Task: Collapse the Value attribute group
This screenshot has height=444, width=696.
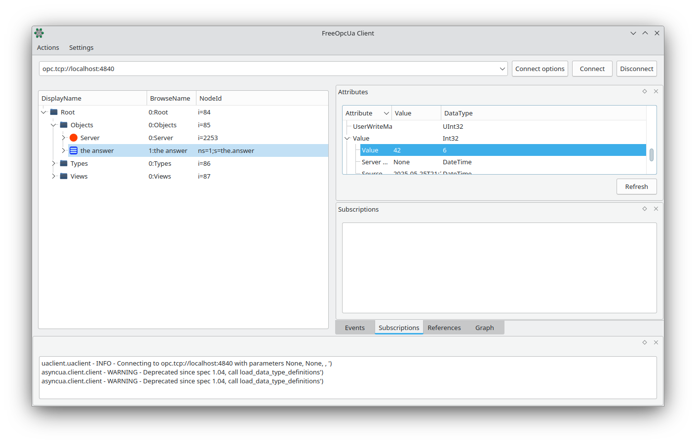Action: (x=347, y=138)
